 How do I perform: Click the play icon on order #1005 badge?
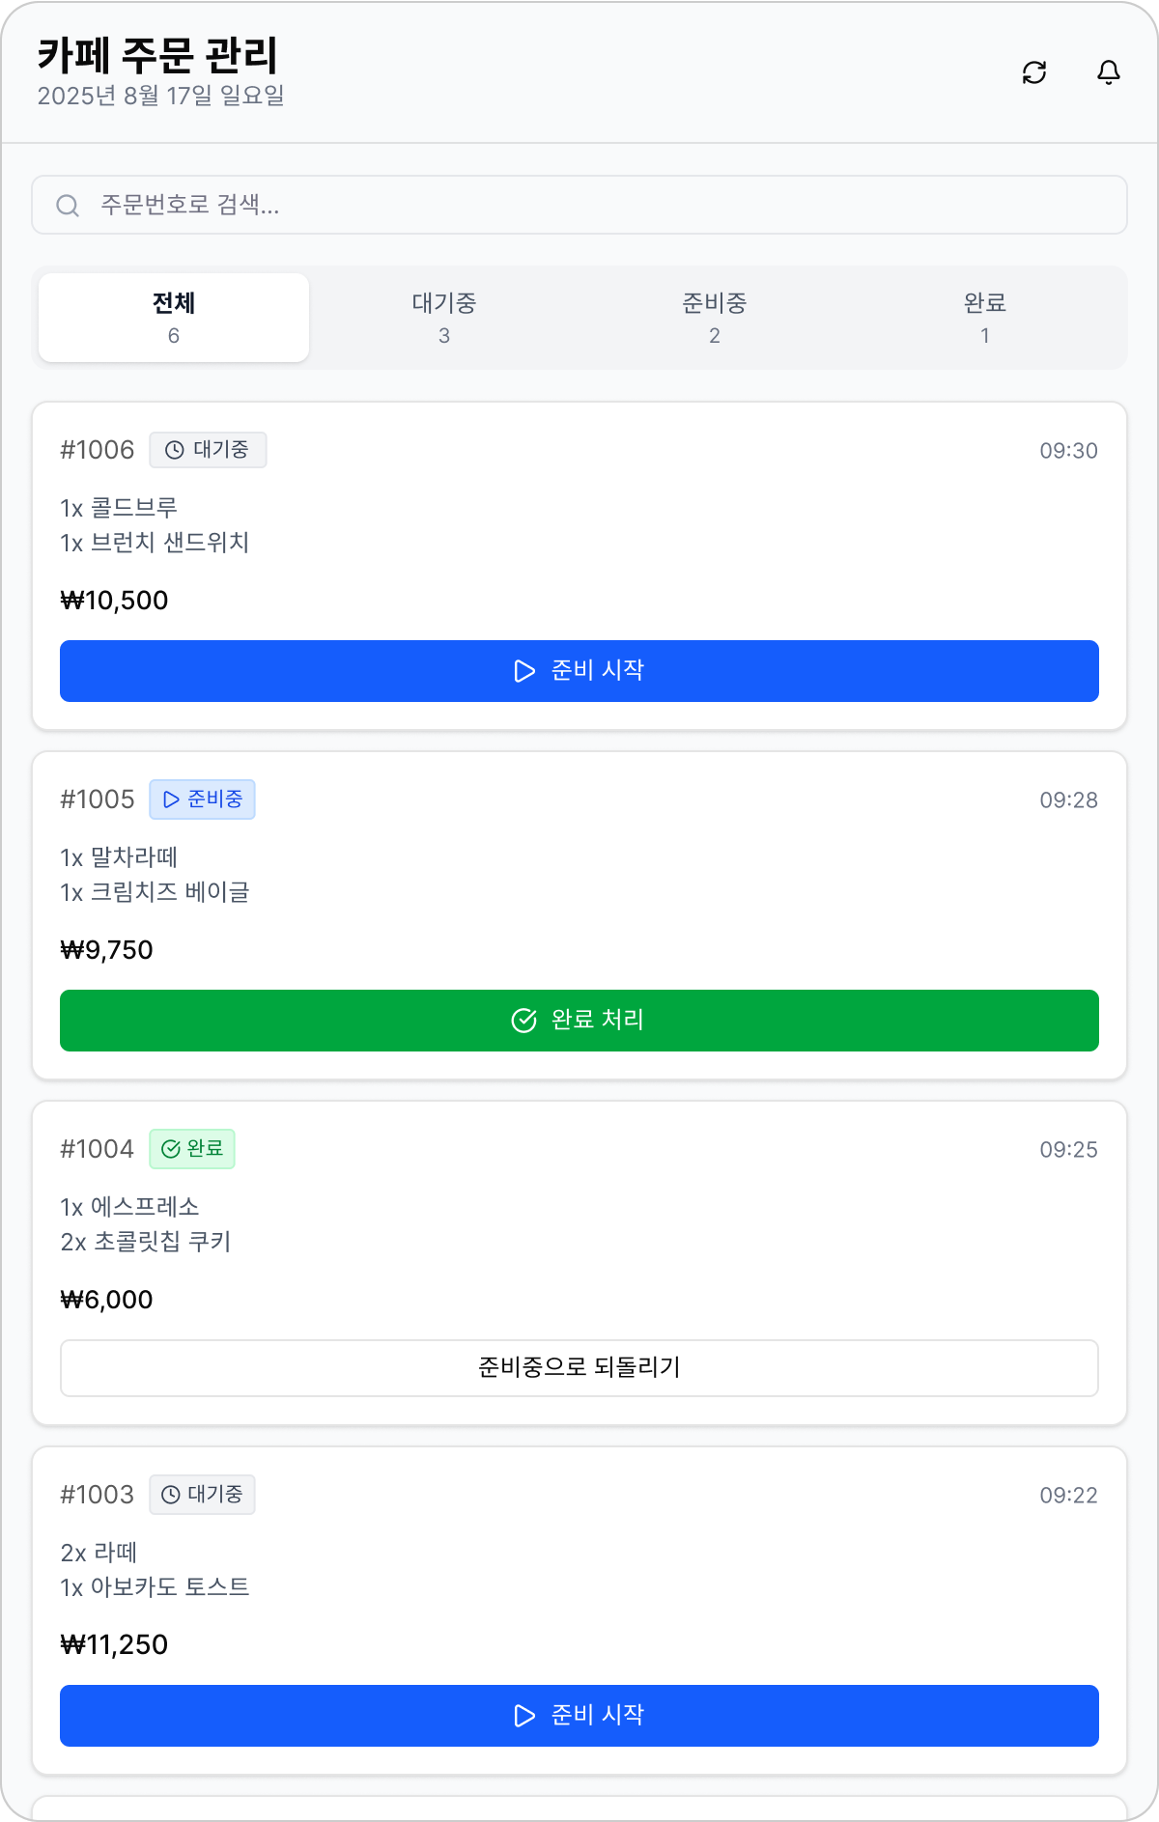(x=171, y=799)
